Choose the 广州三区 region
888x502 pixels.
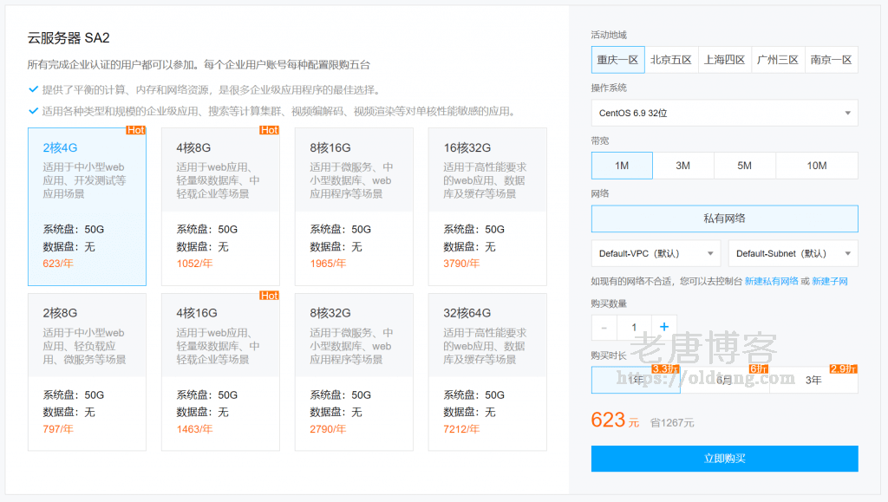click(778, 60)
